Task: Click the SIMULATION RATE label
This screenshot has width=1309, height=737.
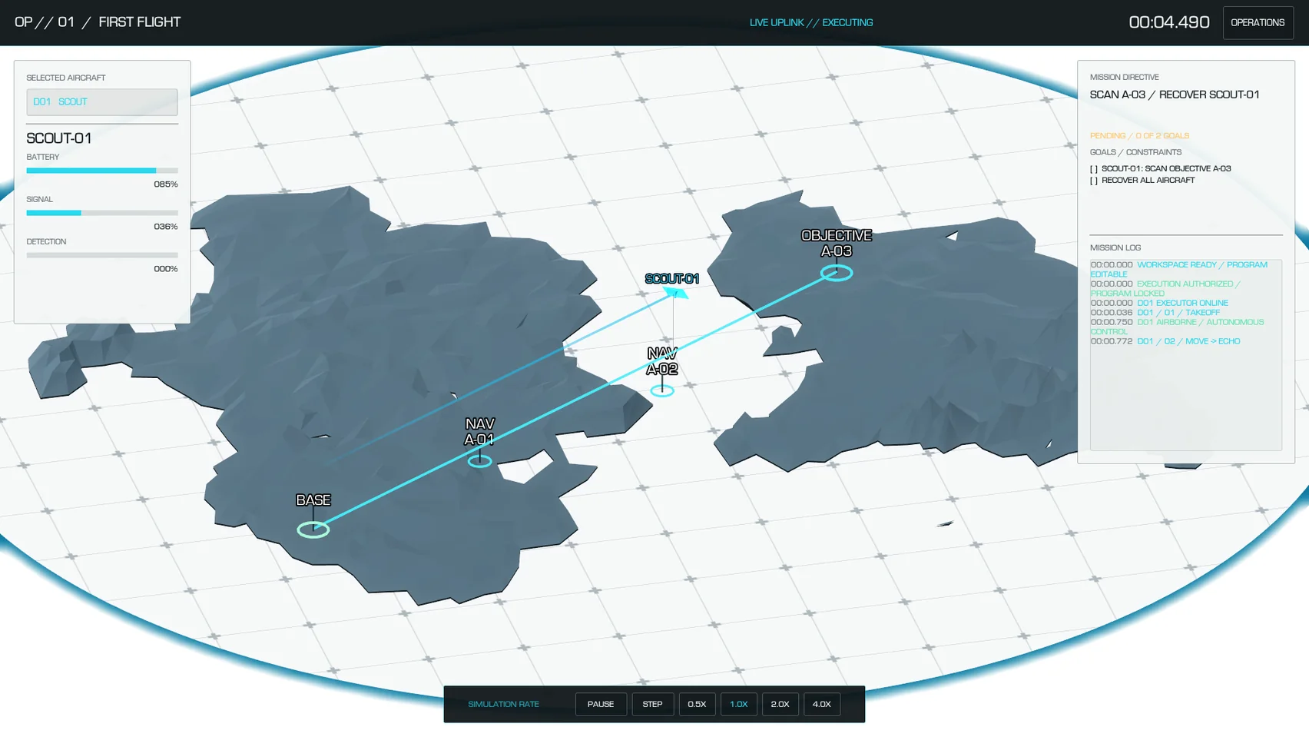Action: point(503,704)
